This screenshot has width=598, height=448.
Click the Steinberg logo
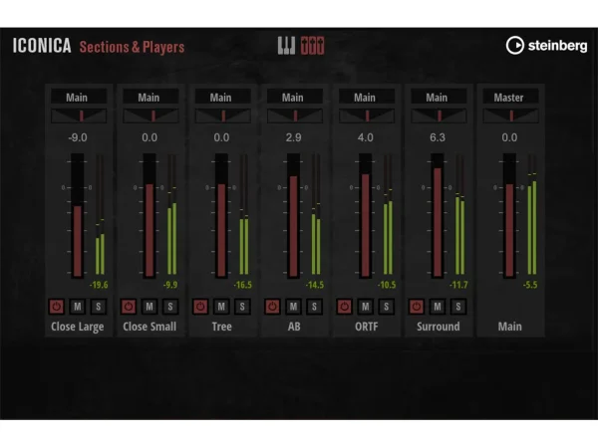(546, 45)
